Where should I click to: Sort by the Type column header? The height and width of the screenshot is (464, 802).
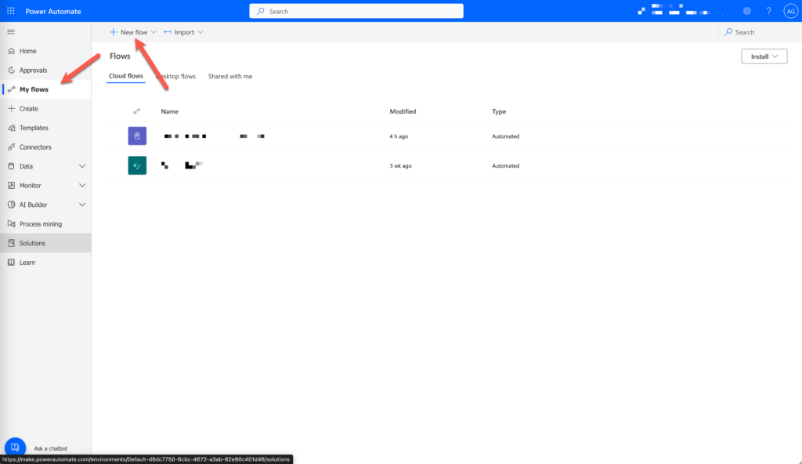click(x=499, y=111)
